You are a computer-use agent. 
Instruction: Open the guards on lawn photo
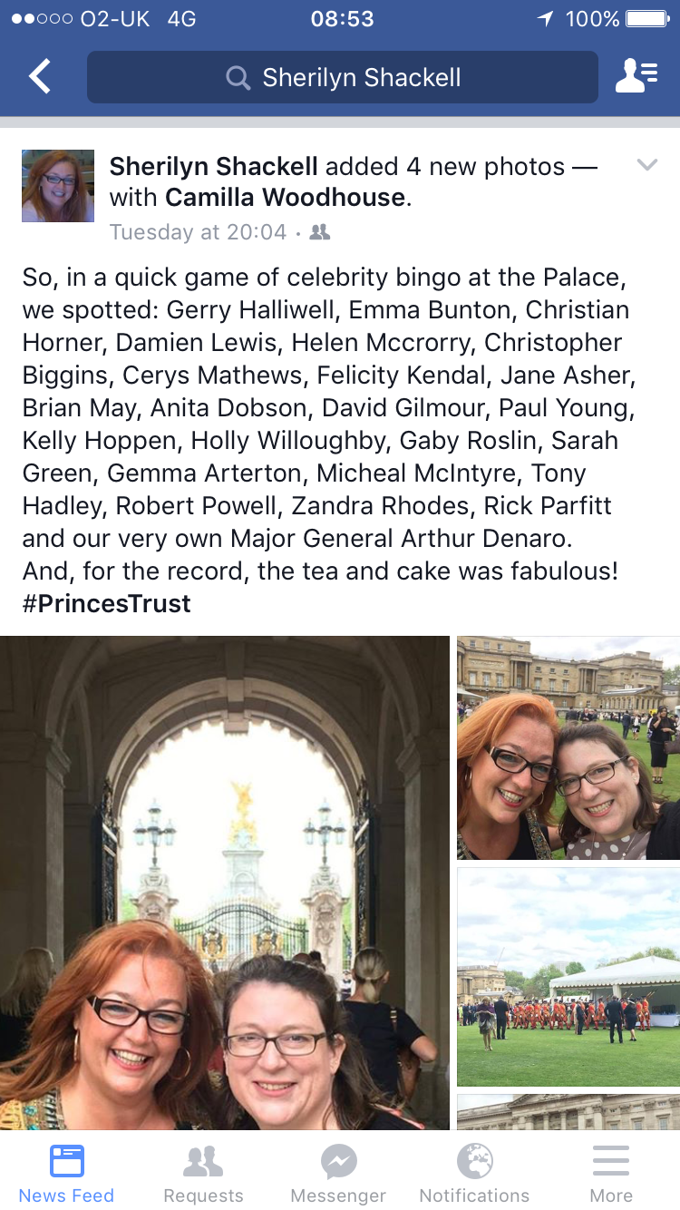[568, 977]
